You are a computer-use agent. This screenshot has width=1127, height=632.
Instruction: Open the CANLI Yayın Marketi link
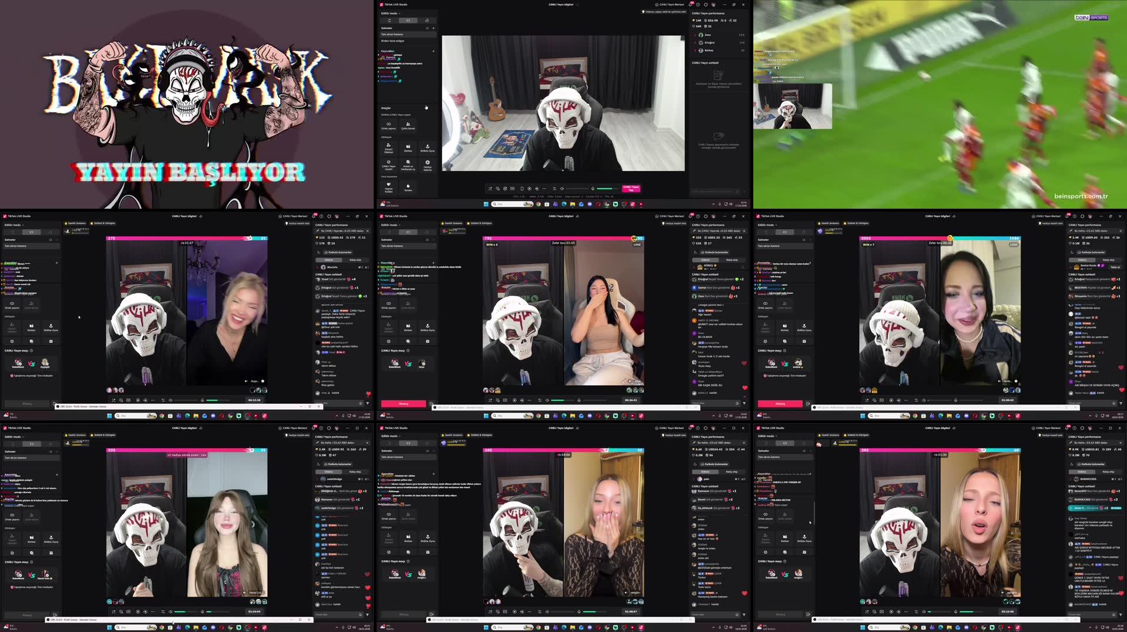[671, 4]
